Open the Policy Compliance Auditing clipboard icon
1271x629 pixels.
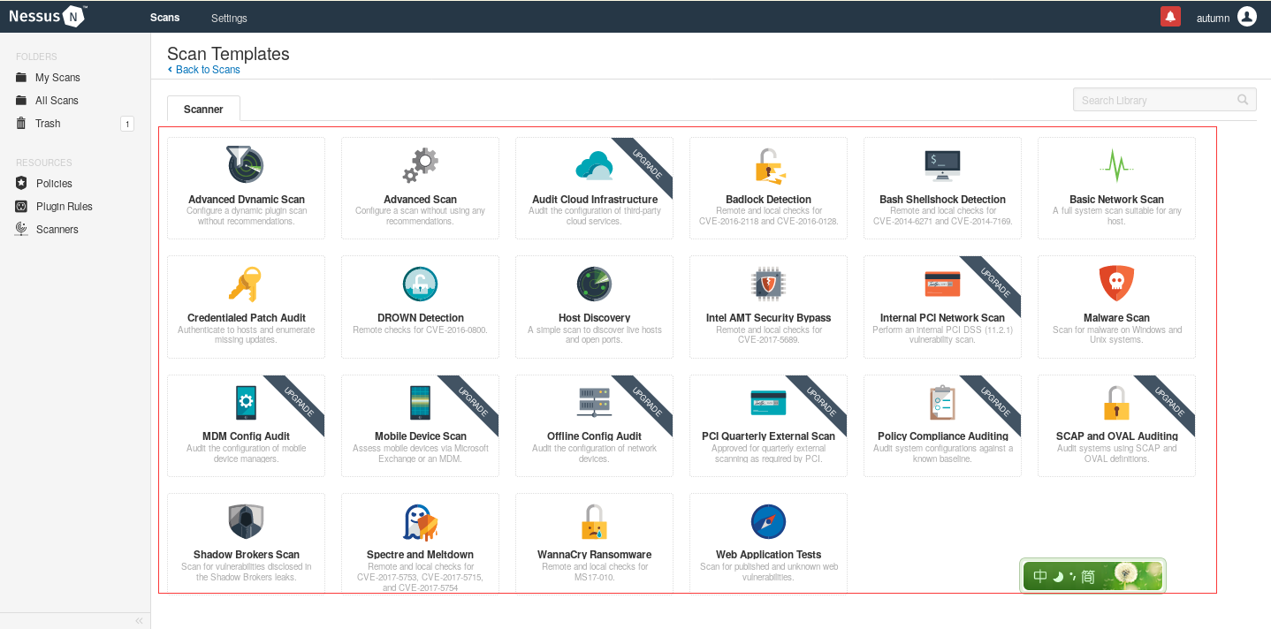click(942, 402)
